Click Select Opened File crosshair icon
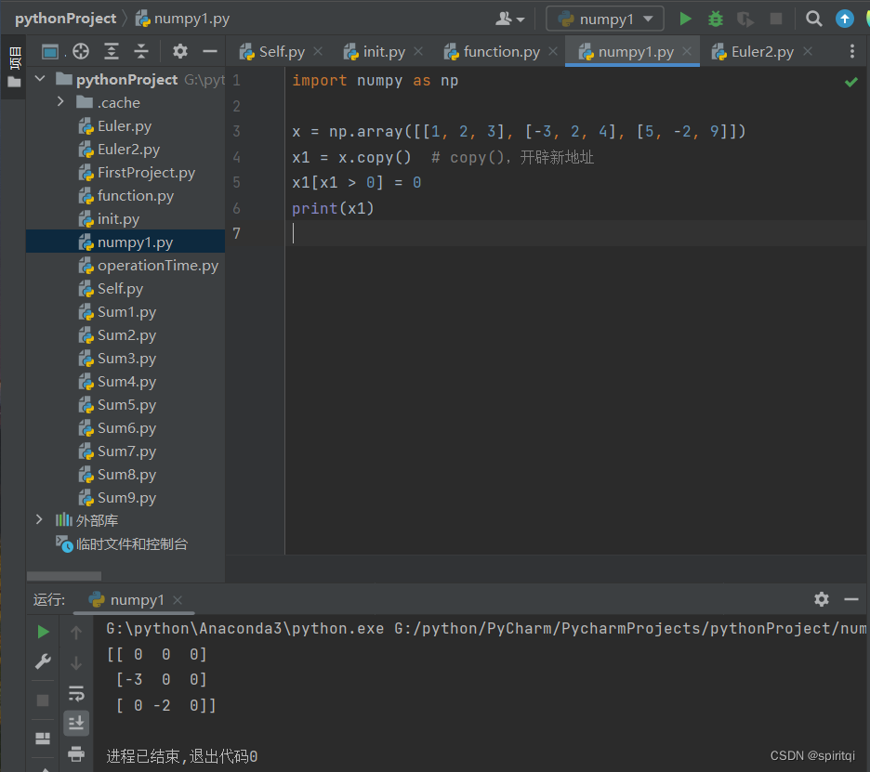870x772 pixels. click(81, 52)
